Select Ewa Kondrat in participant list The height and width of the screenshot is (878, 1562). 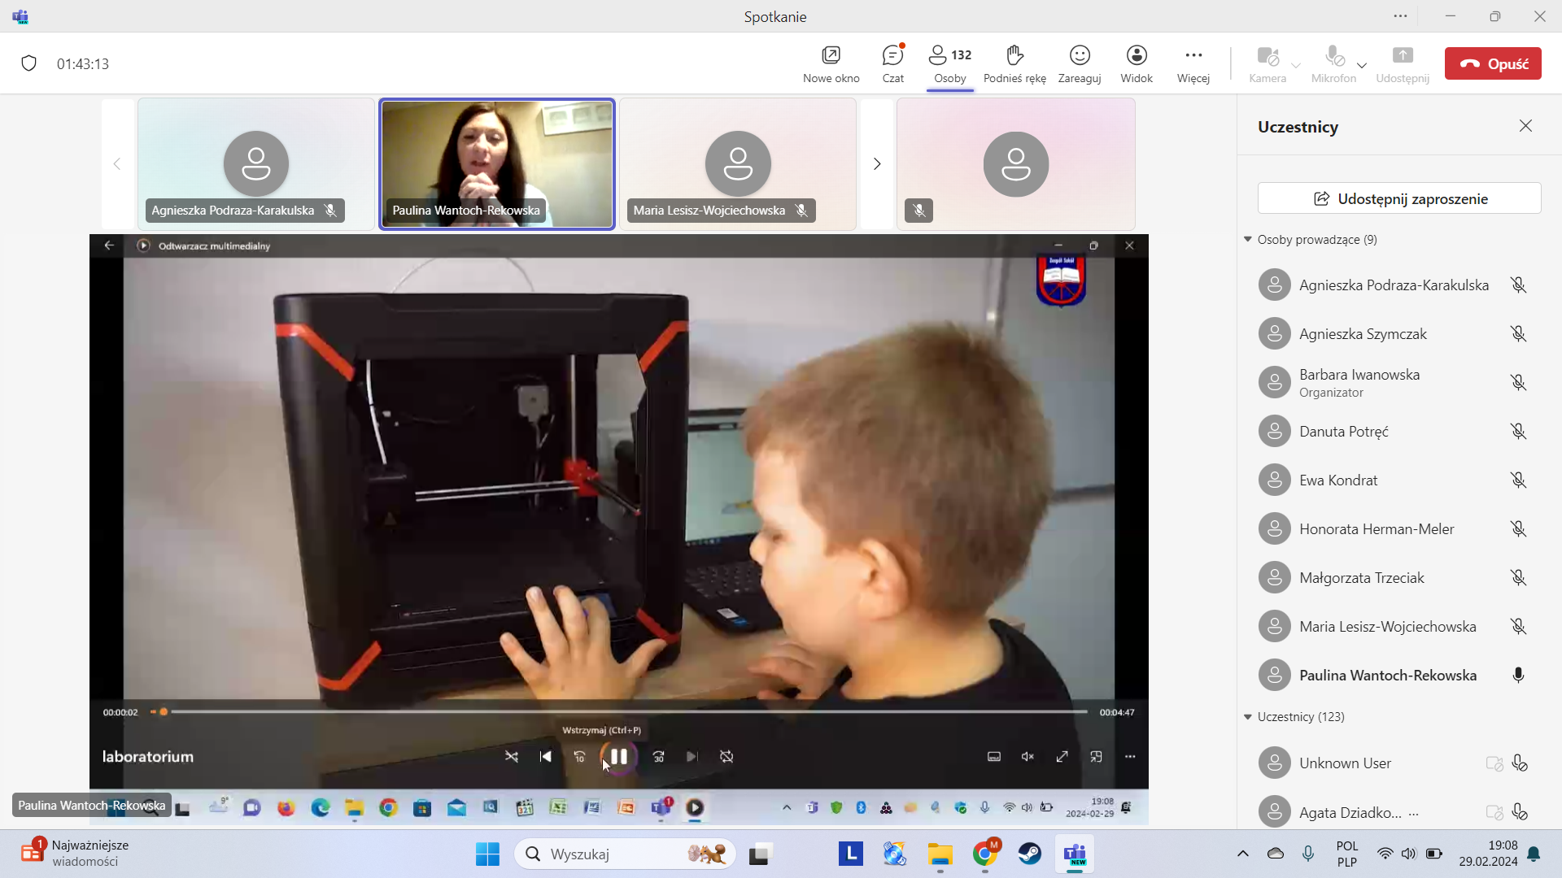1393,480
